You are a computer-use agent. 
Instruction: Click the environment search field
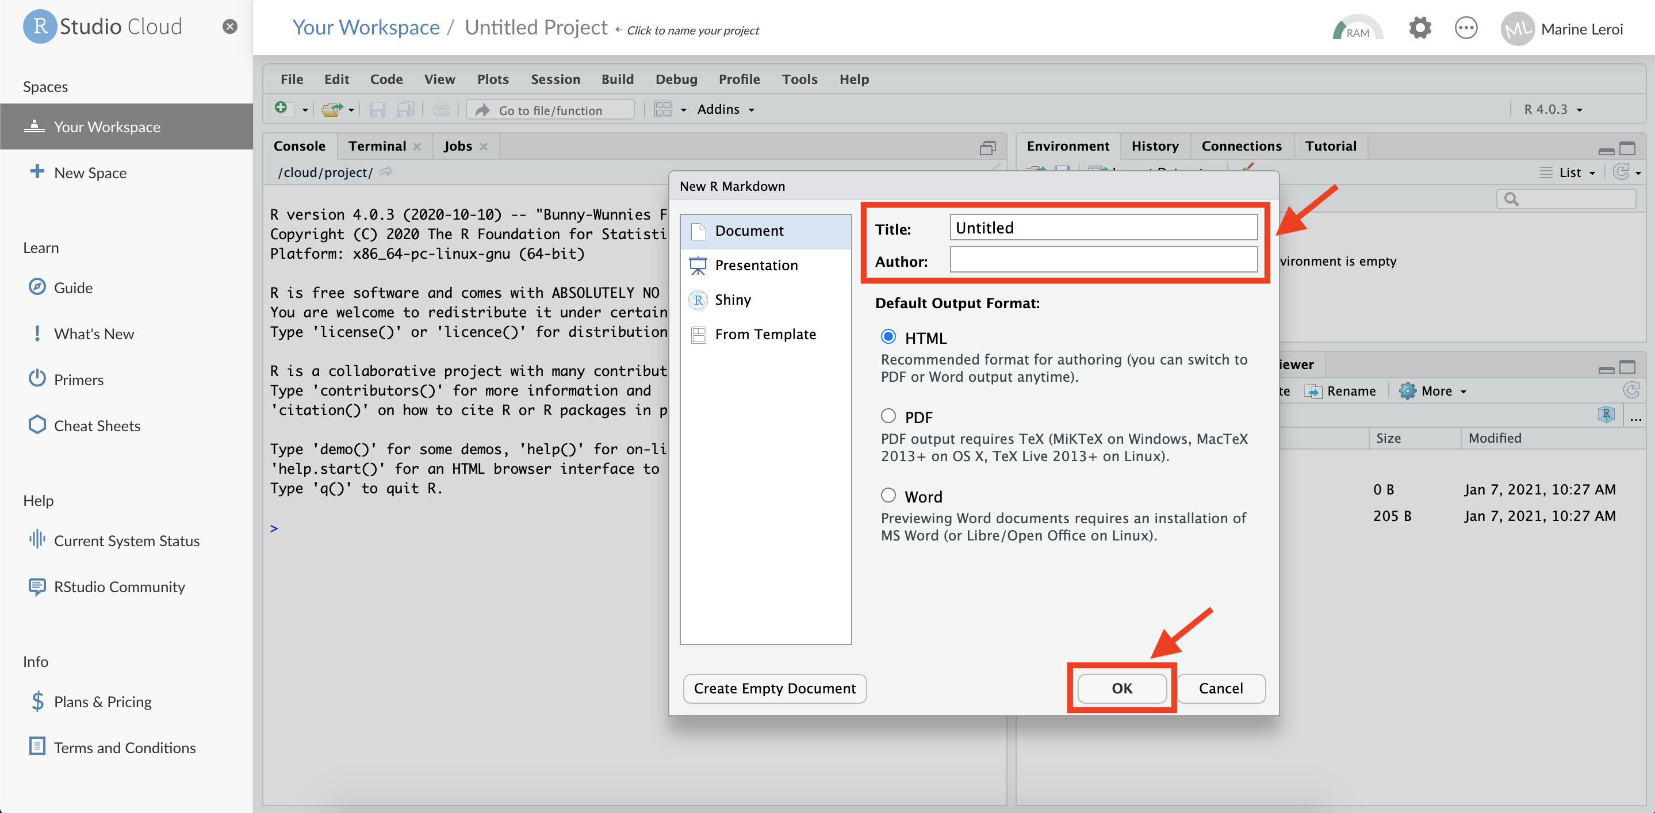point(1566,199)
